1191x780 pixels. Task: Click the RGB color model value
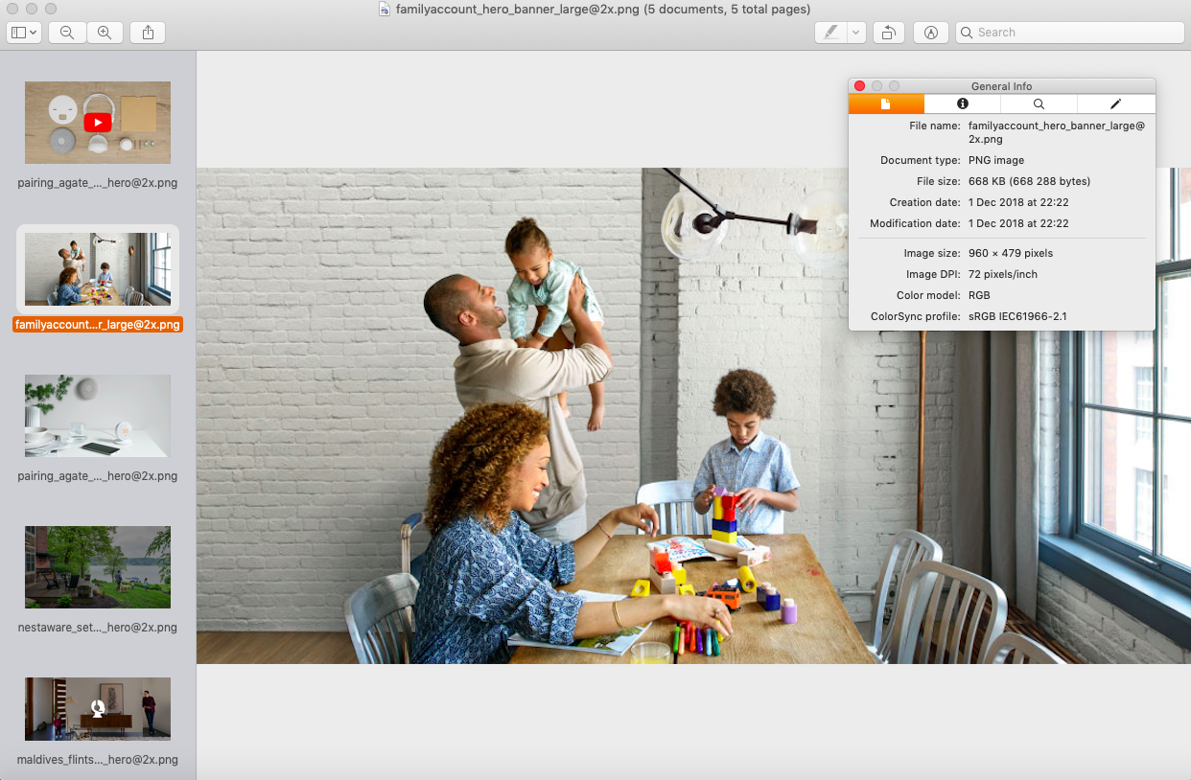(979, 295)
